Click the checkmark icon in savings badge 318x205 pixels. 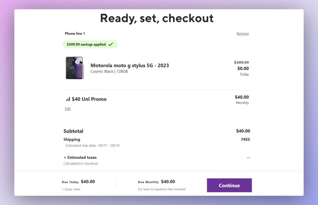tap(111, 44)
